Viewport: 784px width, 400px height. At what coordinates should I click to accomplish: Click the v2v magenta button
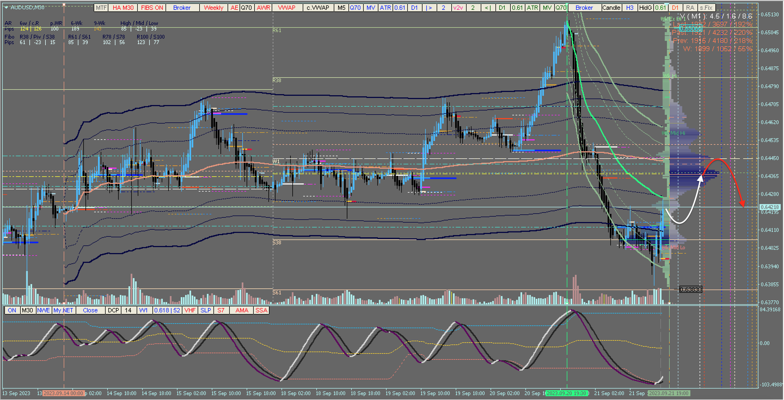(x=458, y=8)
